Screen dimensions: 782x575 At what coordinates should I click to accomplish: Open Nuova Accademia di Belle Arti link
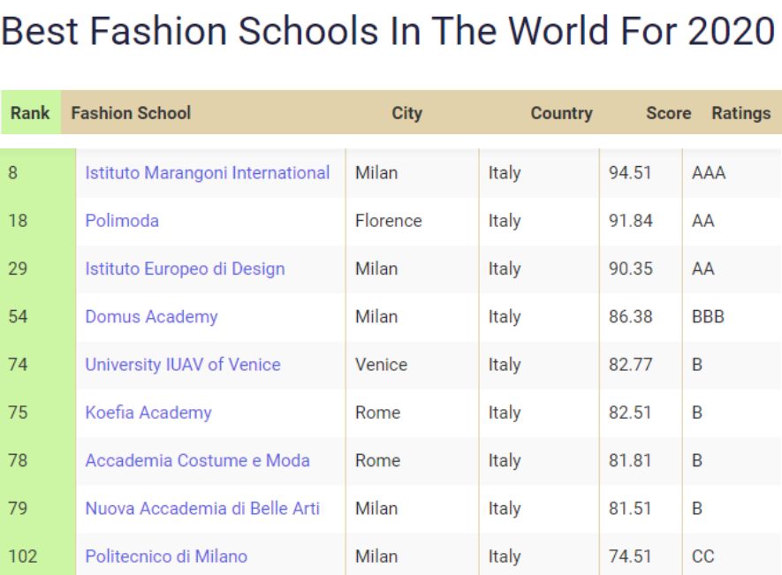(202, 508)
